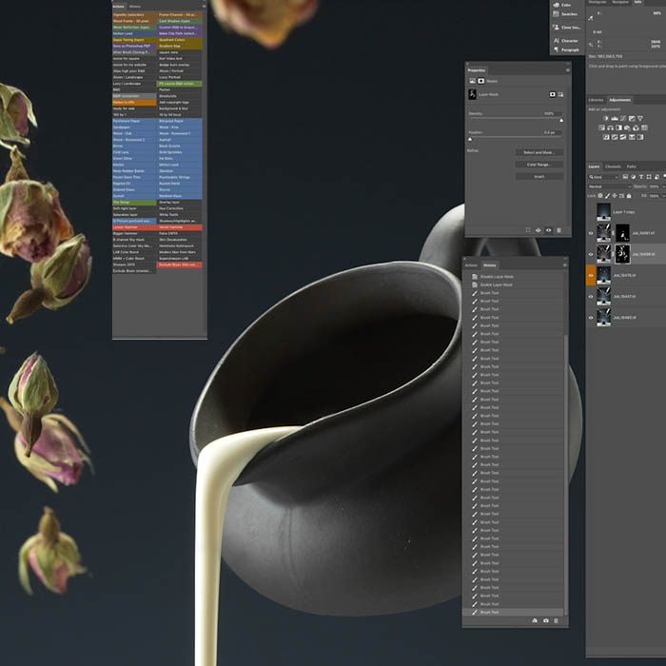The image size is (666, 666).
Task: Add a Brightness/Contrast adjustment
Action: tap(606, 119)
